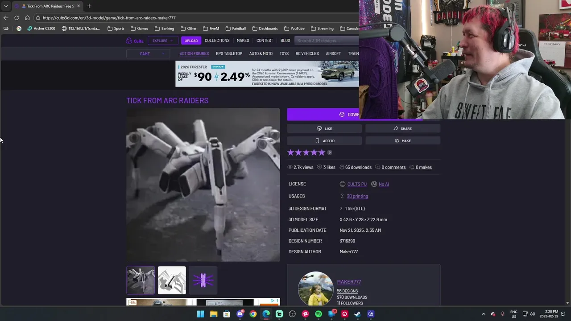Image resolution: width=571 pixels, height=321 pixels.
Task: Select the TOYS category tab
Action: [x=284, y=53]
